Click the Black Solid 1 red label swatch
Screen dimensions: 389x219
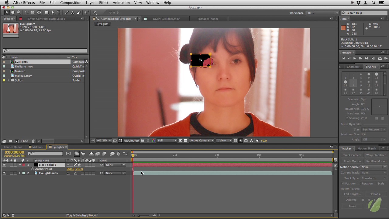click(x=23, y=165)
